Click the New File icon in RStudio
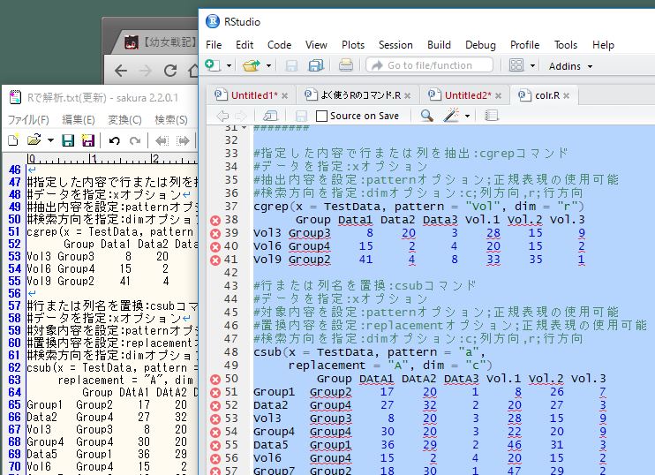 click(x=213, y=65)
